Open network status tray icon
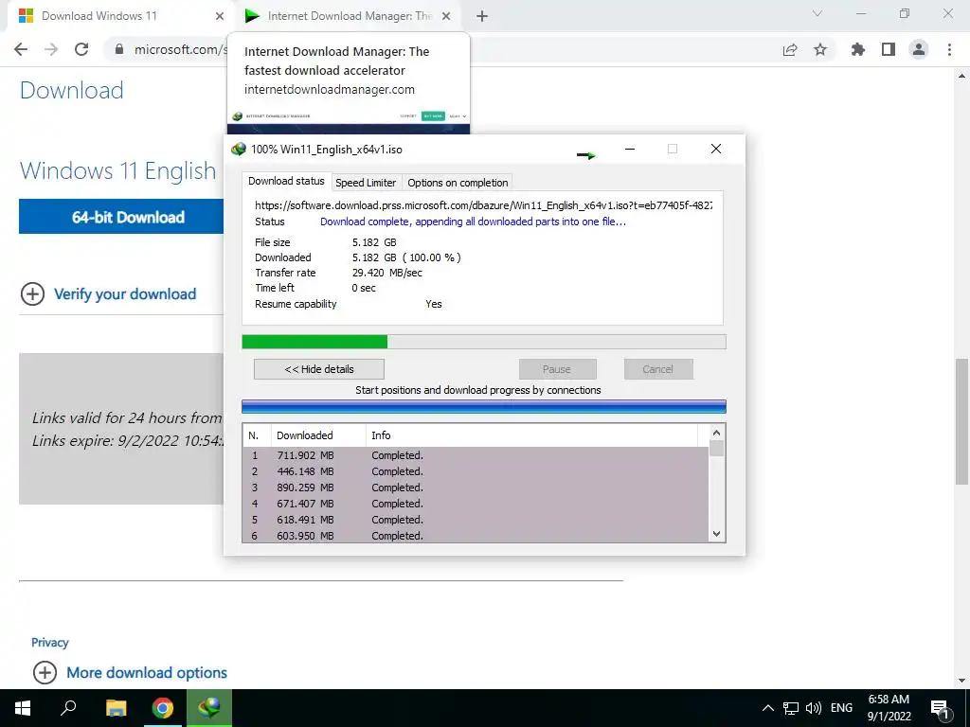 791,708
